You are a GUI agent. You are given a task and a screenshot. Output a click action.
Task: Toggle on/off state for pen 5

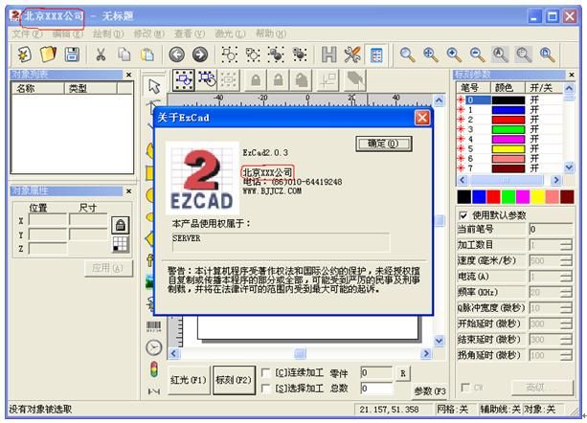[x=534, y=149]
